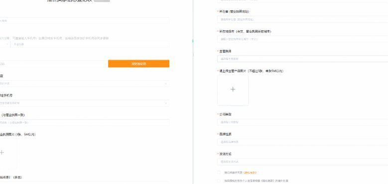Focus the left form's first input below title

tap(85, 20)
